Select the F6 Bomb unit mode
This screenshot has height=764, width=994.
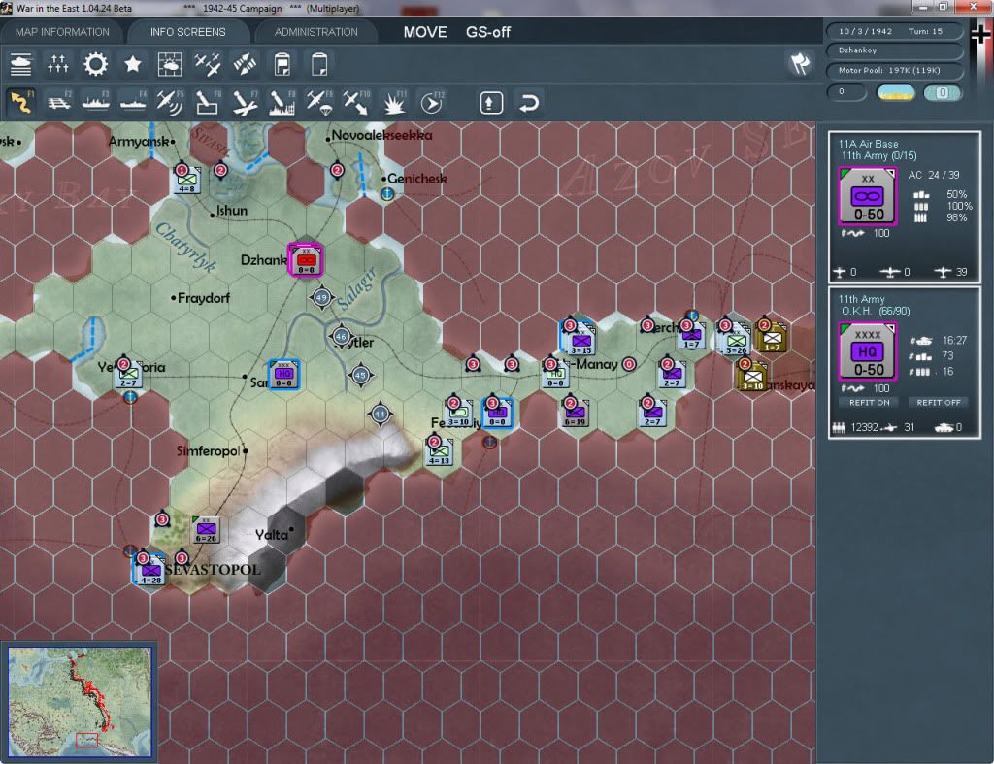(208, 102)
